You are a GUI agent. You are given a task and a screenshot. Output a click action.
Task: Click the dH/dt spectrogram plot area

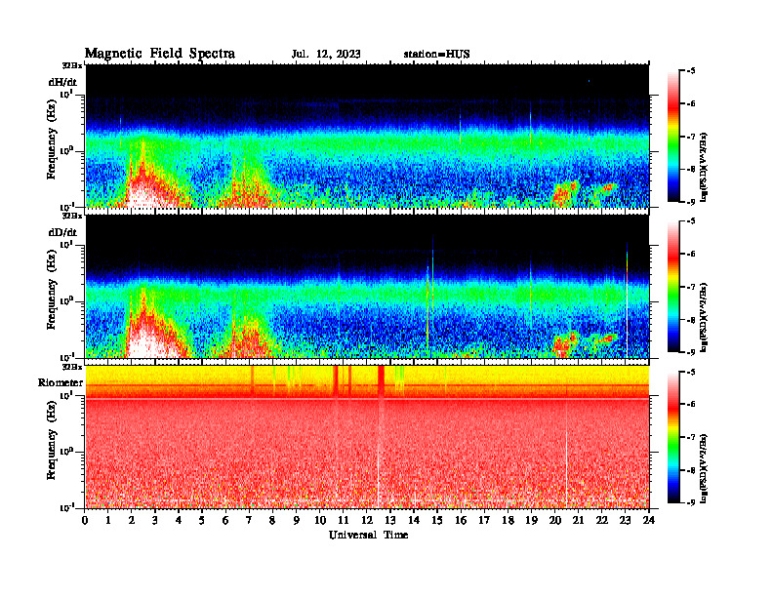click(367, 136)
